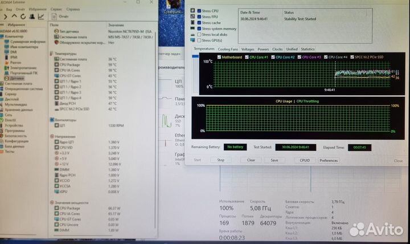Expand the Хранение данных tree category
The width and height of the screenshot is (410, 244).
19,109
